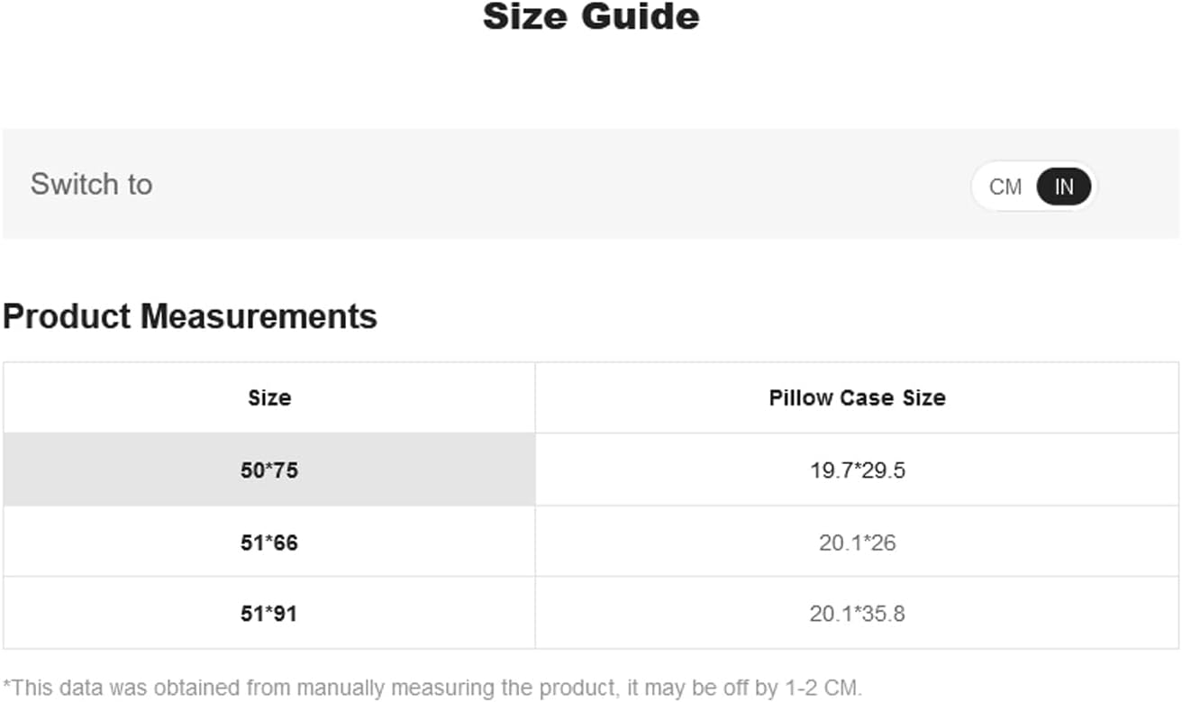Click the highlighted gray size cell
The height and width of the screenshot is (702, 1182).
pos(269,470)
